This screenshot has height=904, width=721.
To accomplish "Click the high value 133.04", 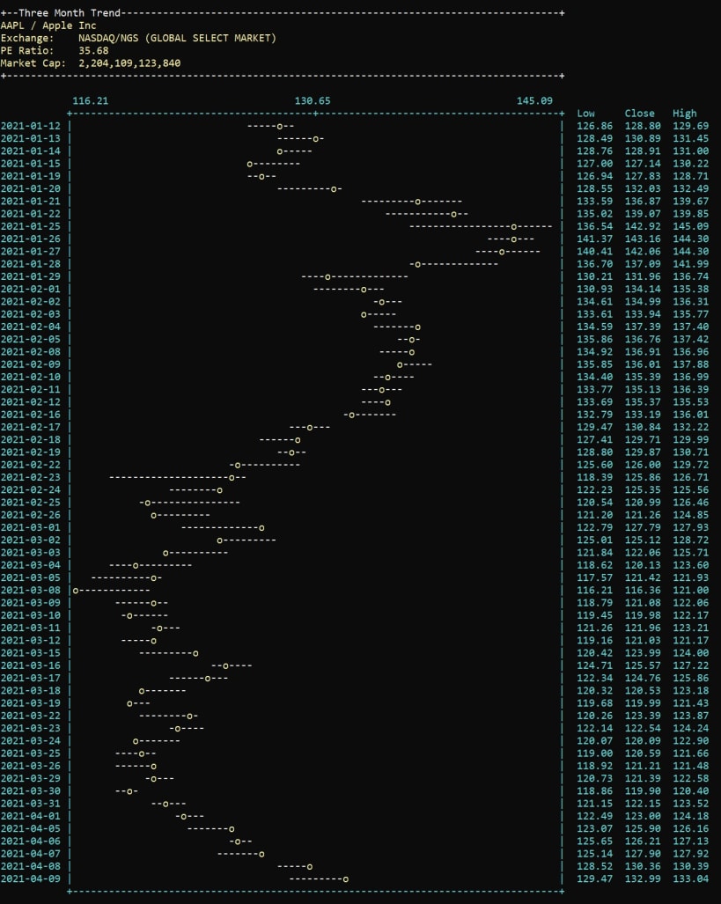I will 690,879.
